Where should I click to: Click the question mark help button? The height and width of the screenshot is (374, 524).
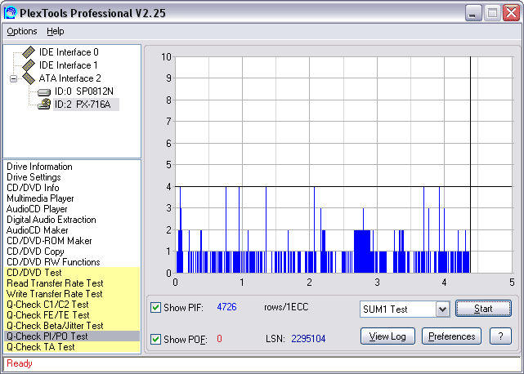click(500, 336)
